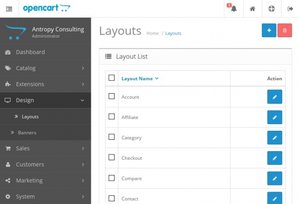
Task: Click the Affiliate layout name text
Action: [x=130, y=117]
